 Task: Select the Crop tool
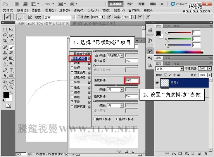coord(5,41)
